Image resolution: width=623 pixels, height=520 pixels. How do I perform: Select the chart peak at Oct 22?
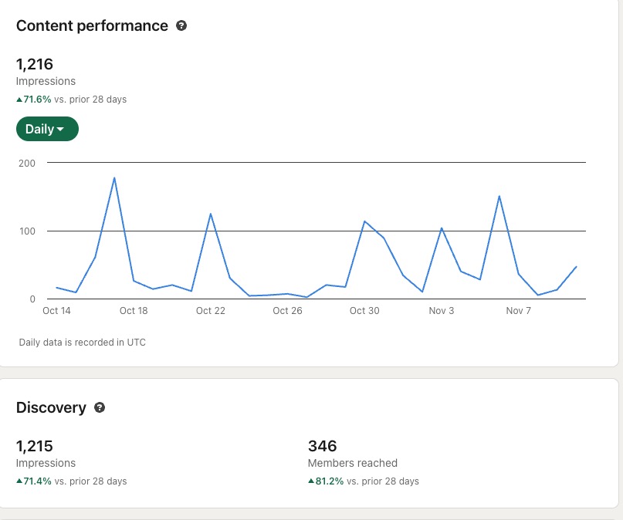[210, 214]
